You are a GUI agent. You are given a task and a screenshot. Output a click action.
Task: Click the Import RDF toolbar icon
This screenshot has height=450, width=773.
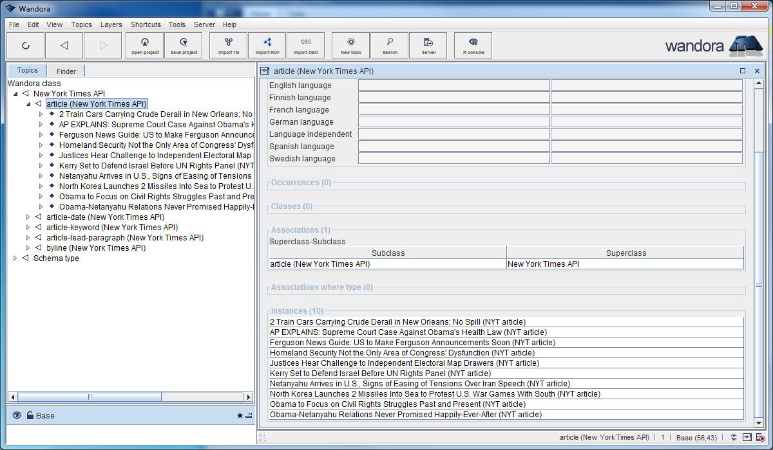[267, 45]
